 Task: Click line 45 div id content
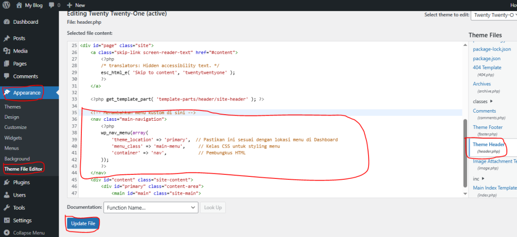[142, 180]
